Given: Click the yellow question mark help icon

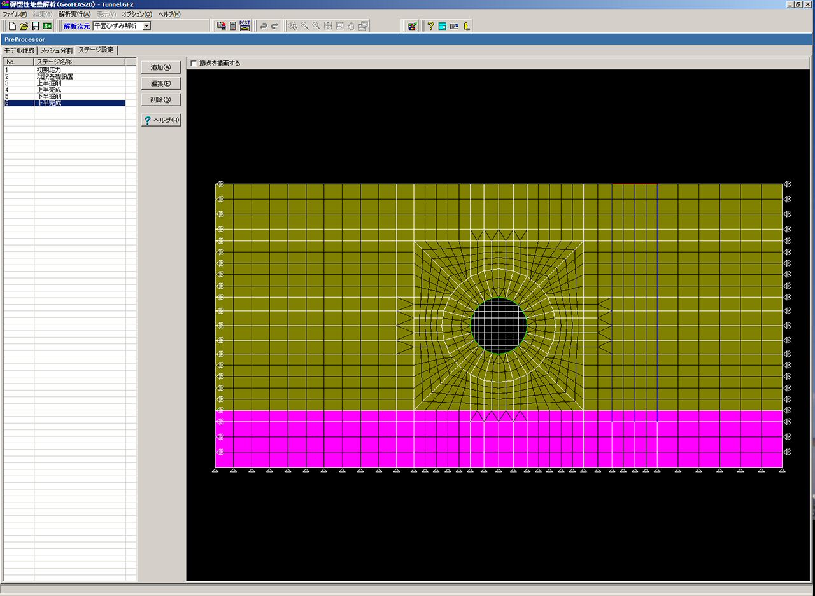Looking at the screenshot, I should pos(430,26).
